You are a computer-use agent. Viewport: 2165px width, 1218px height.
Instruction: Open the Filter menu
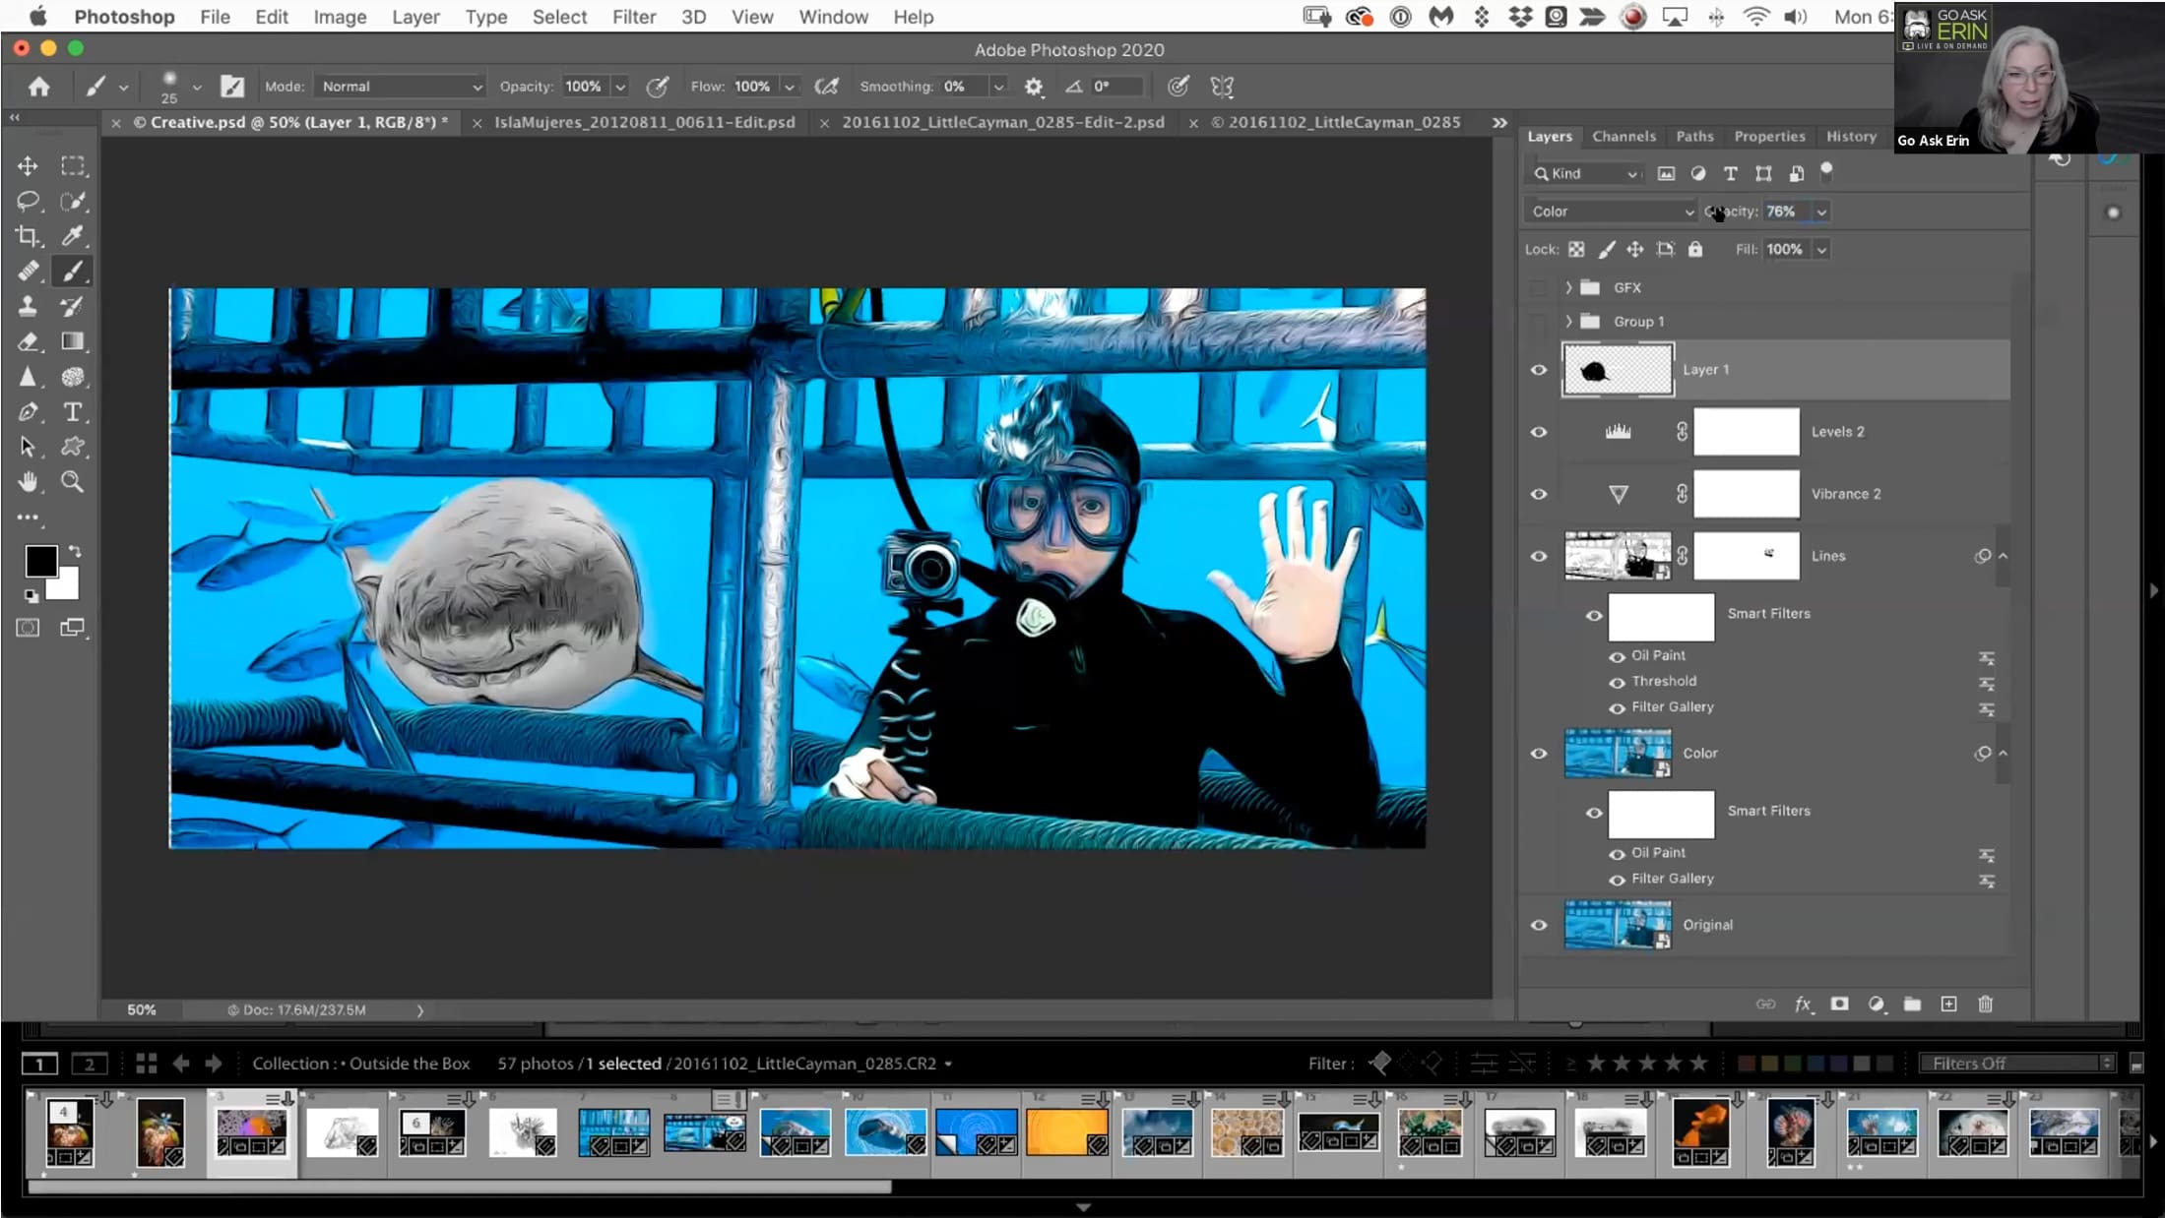[633, 17]
